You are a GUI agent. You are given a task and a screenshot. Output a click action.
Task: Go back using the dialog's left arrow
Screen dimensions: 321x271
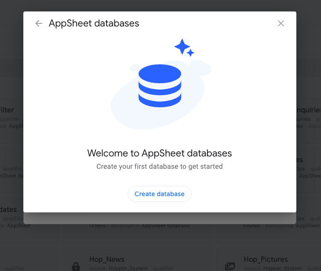[39, 23]
